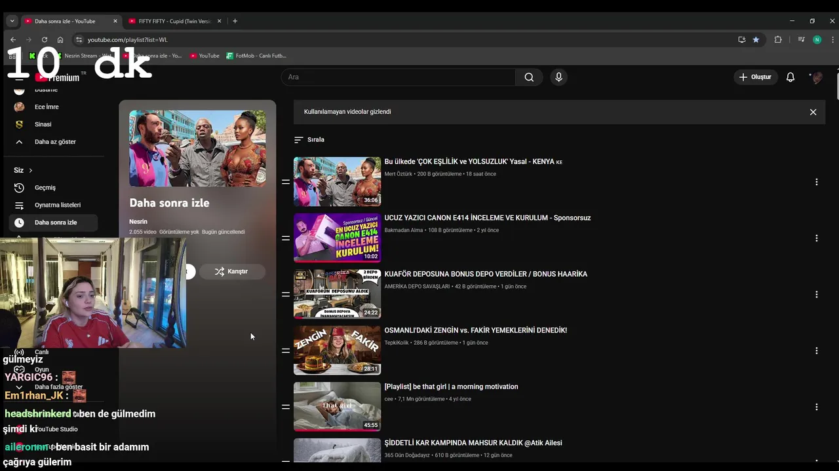Image resolution: width=839 pixels, height=471 pixels.
Task: Open channel link 'TepkiKolik'
Action: 397,343
